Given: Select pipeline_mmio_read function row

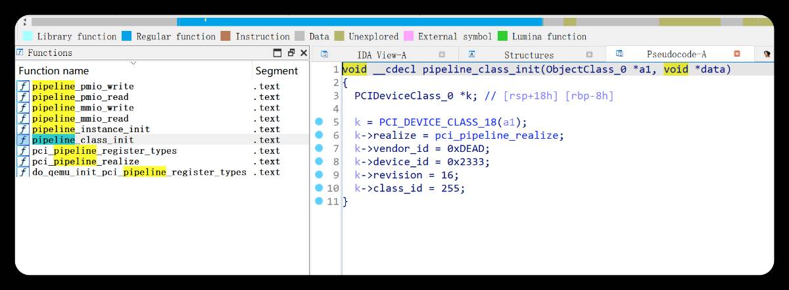Looking at the screenshot, I should tap(162, 118).
